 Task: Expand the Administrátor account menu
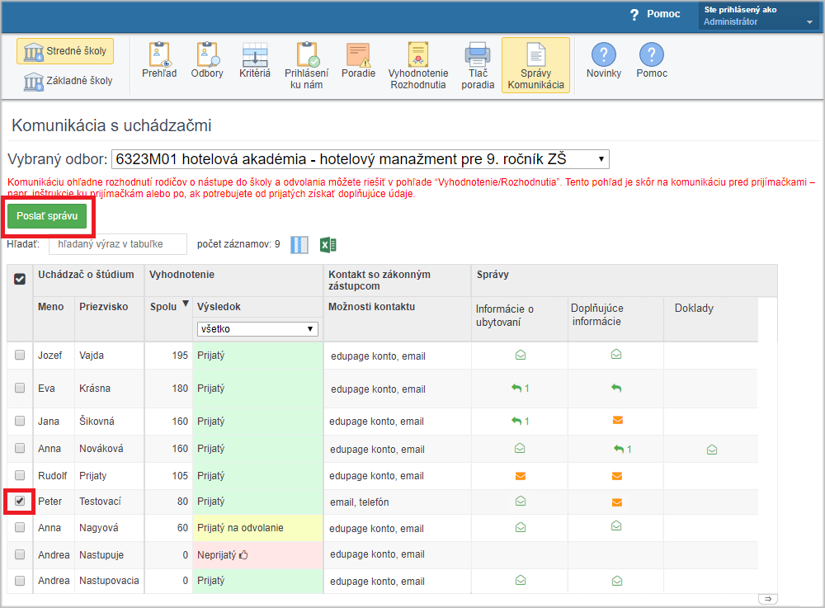pyautogui.click(x=759, y=16)
